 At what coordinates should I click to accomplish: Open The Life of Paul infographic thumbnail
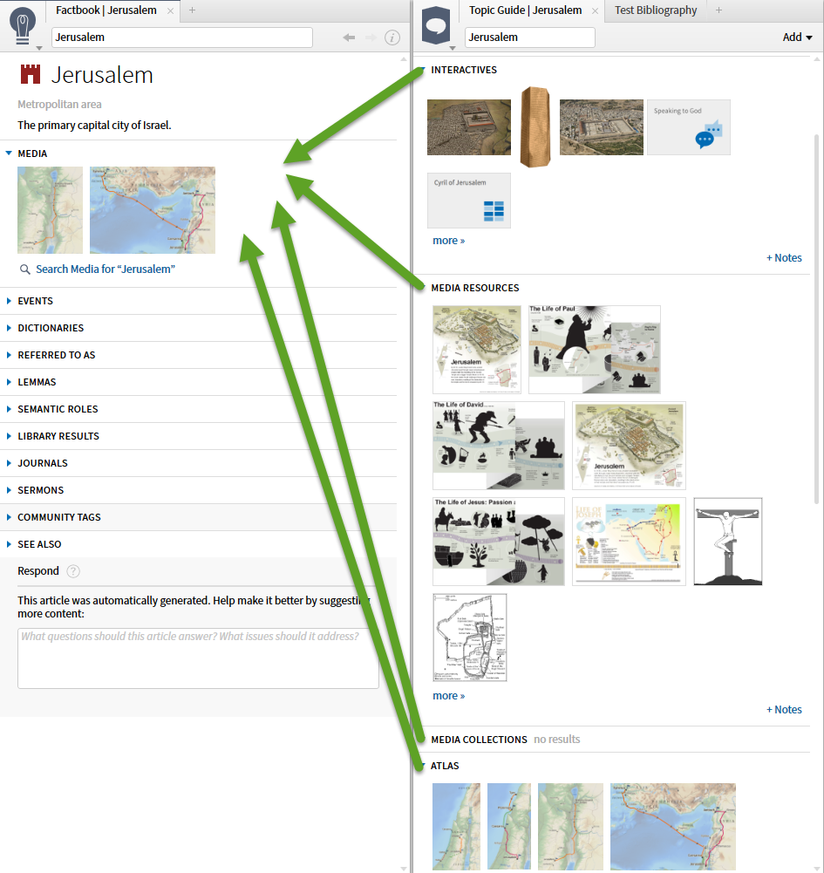point(594,349)
